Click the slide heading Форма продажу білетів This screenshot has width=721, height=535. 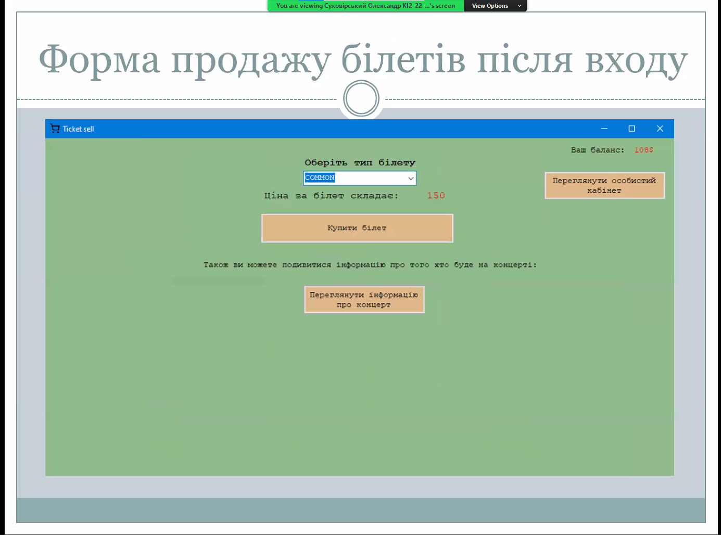click(363, 60)
